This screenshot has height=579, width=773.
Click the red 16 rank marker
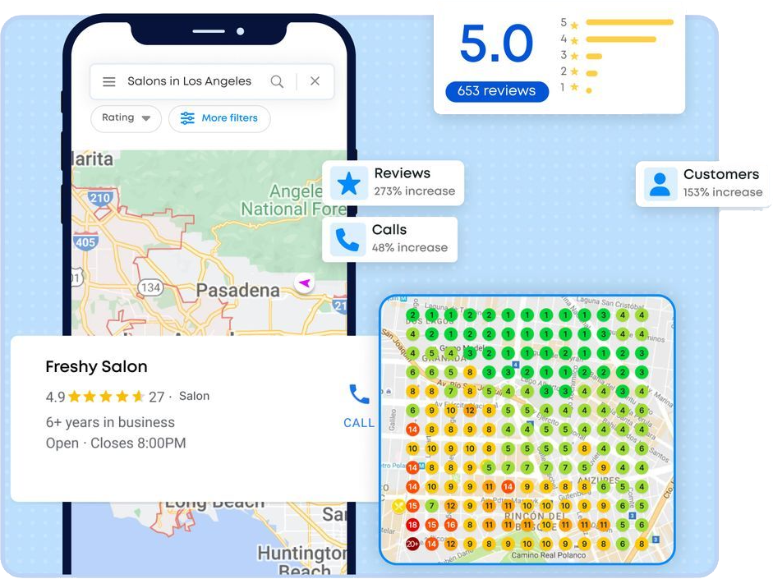pyautogui.click(x=451, y=525)
